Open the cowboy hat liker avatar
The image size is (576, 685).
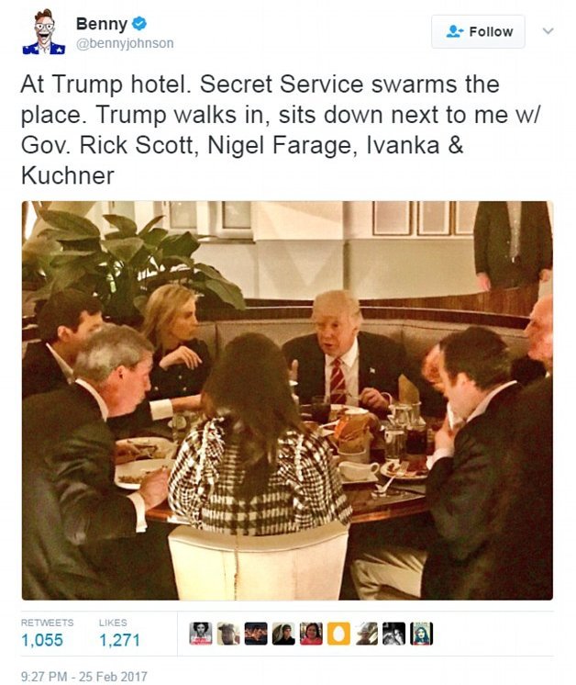pyautogui.click(x=366, y=634)
